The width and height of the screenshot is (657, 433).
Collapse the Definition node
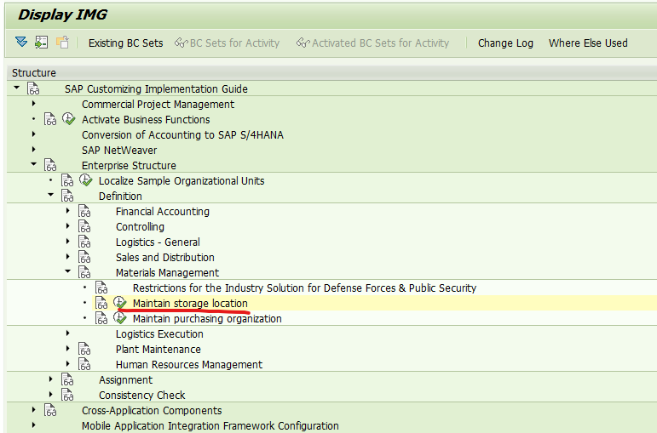(x=50, y=195)
